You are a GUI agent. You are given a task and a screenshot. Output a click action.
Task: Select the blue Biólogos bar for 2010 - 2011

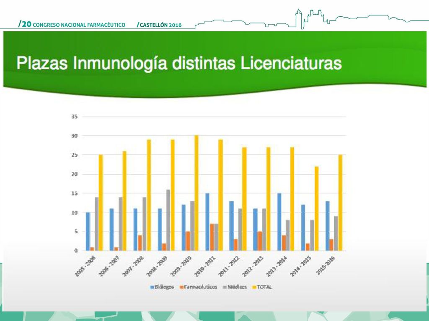click(x=207, y=222)
